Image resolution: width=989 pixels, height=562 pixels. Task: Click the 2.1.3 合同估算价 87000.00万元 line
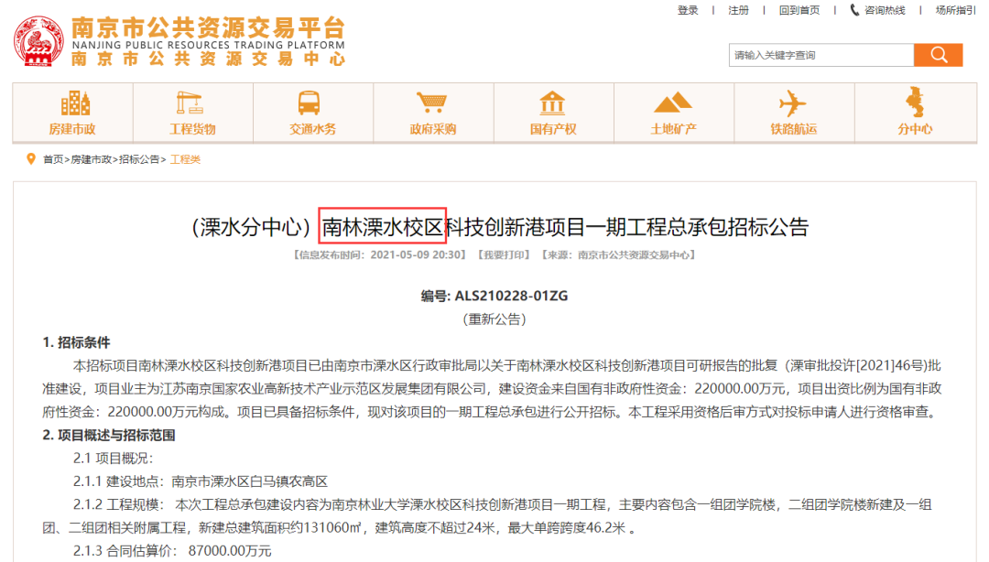tap(171, 551)
